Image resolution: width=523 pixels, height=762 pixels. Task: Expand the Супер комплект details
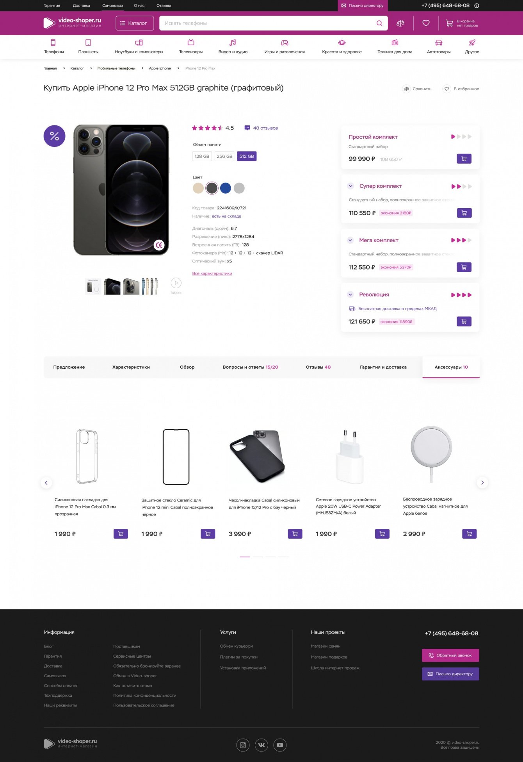pyautogui.click(x=350, y=186)
